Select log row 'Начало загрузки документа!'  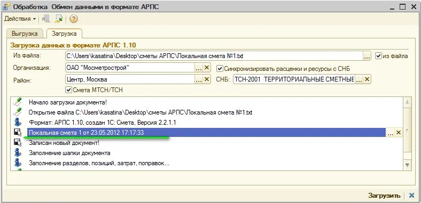coord(207,102)
